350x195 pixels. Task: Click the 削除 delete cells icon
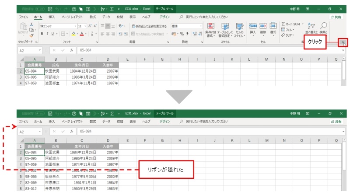263,28
